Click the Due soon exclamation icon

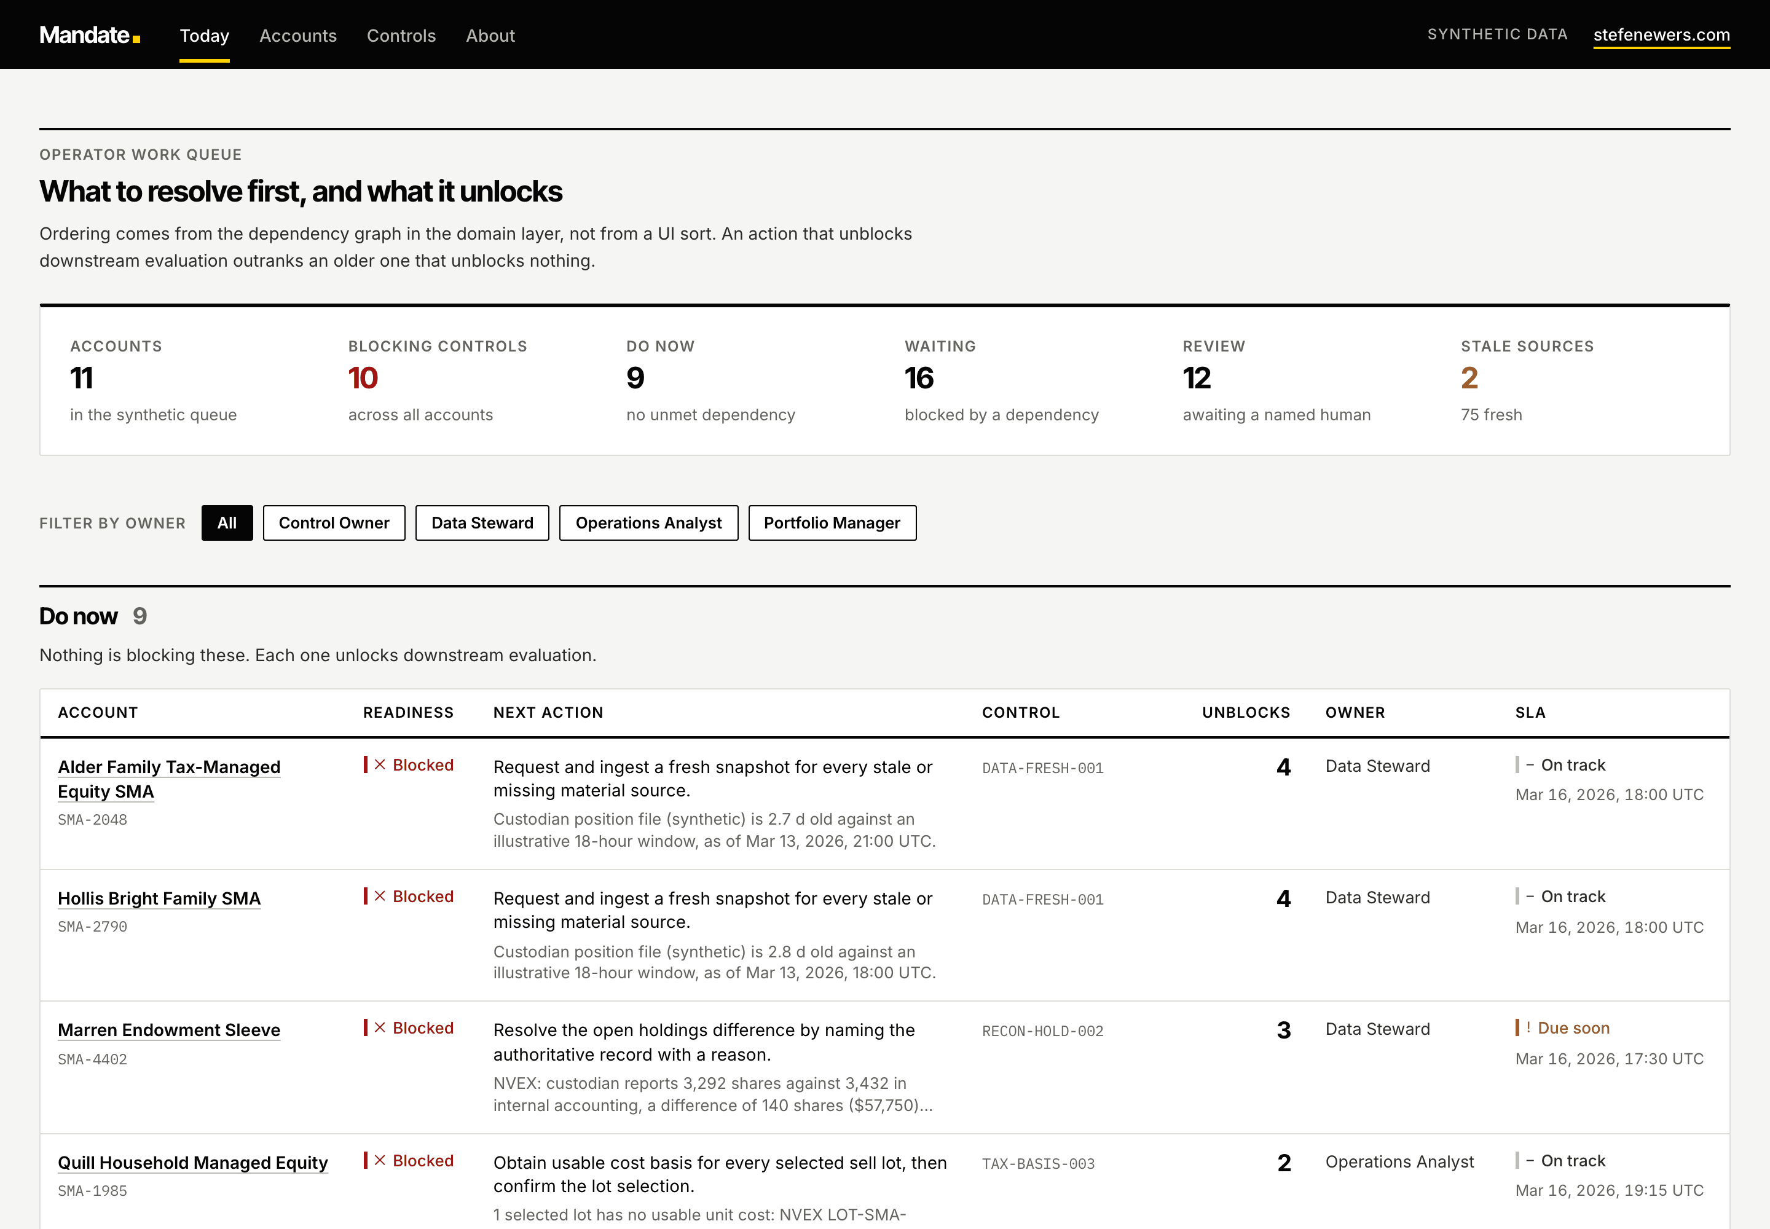[1528, 1028]
